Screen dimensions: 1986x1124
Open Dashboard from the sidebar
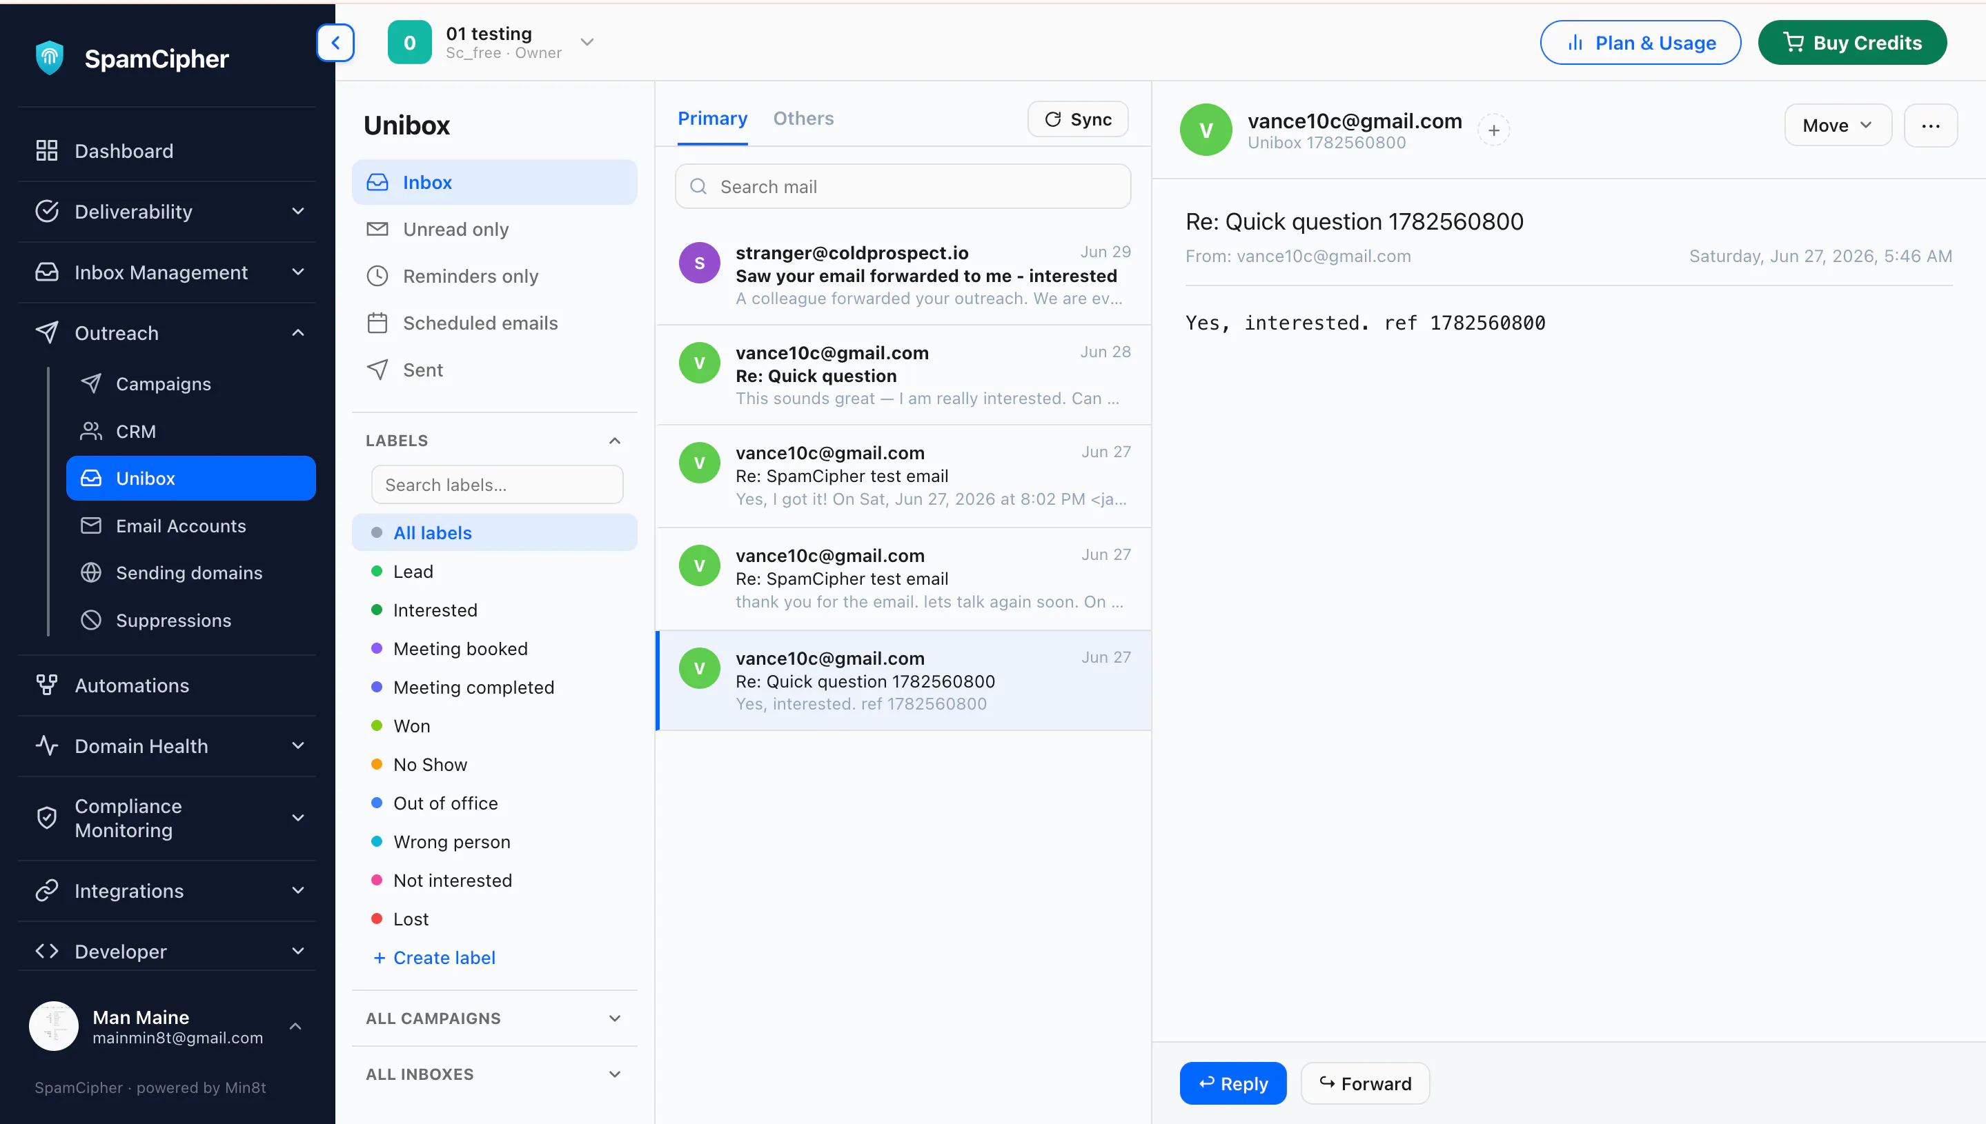coord(167,150)
